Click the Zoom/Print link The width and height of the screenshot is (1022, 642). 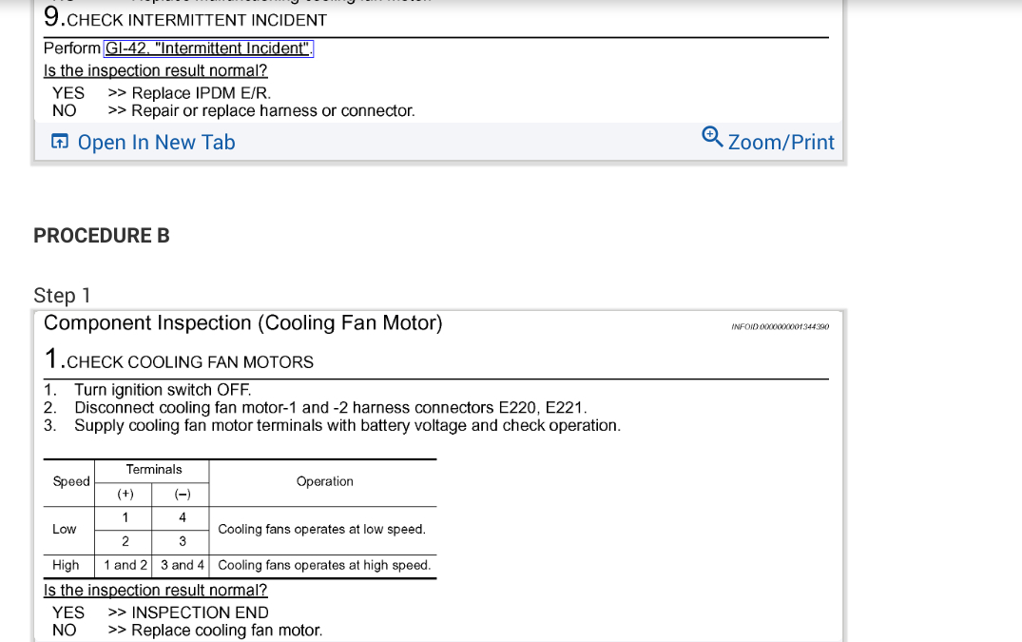coord(781,142)
